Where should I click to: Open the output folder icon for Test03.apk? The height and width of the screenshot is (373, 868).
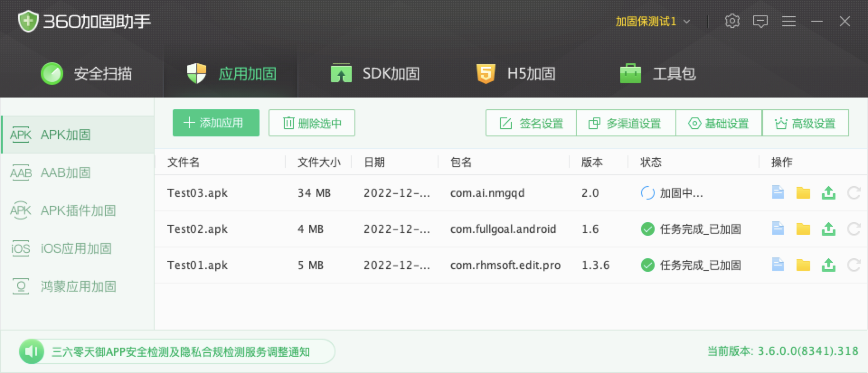coord(803,193)
